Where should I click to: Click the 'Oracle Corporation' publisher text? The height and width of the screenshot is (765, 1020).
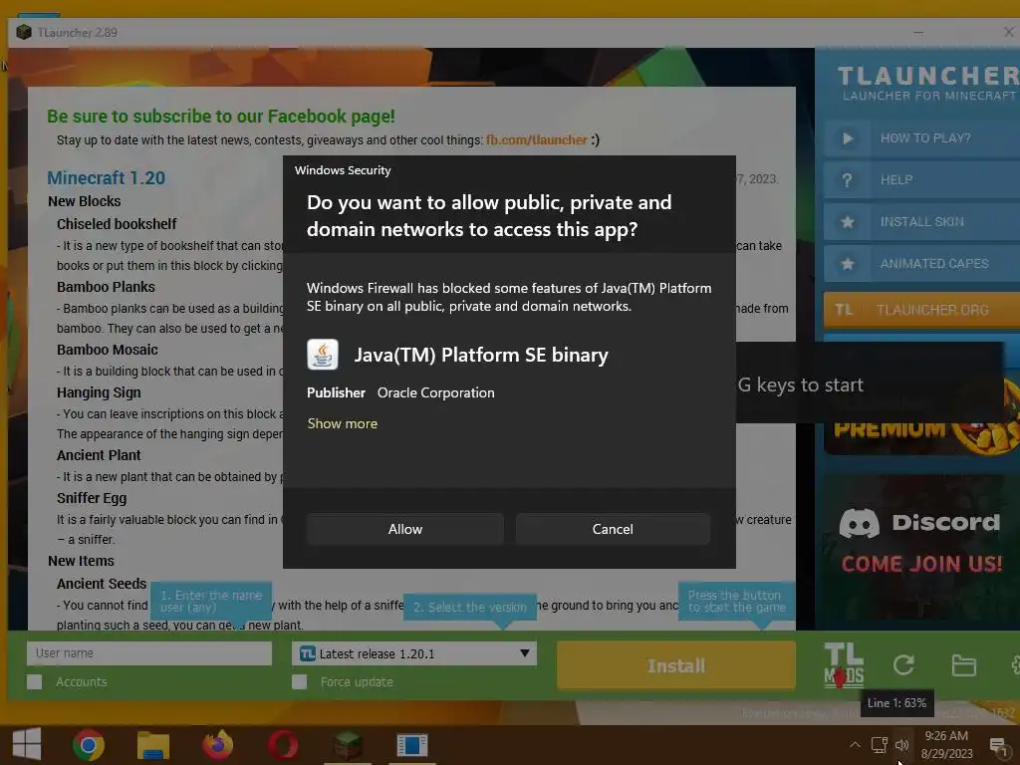click(x=436, y=392)
